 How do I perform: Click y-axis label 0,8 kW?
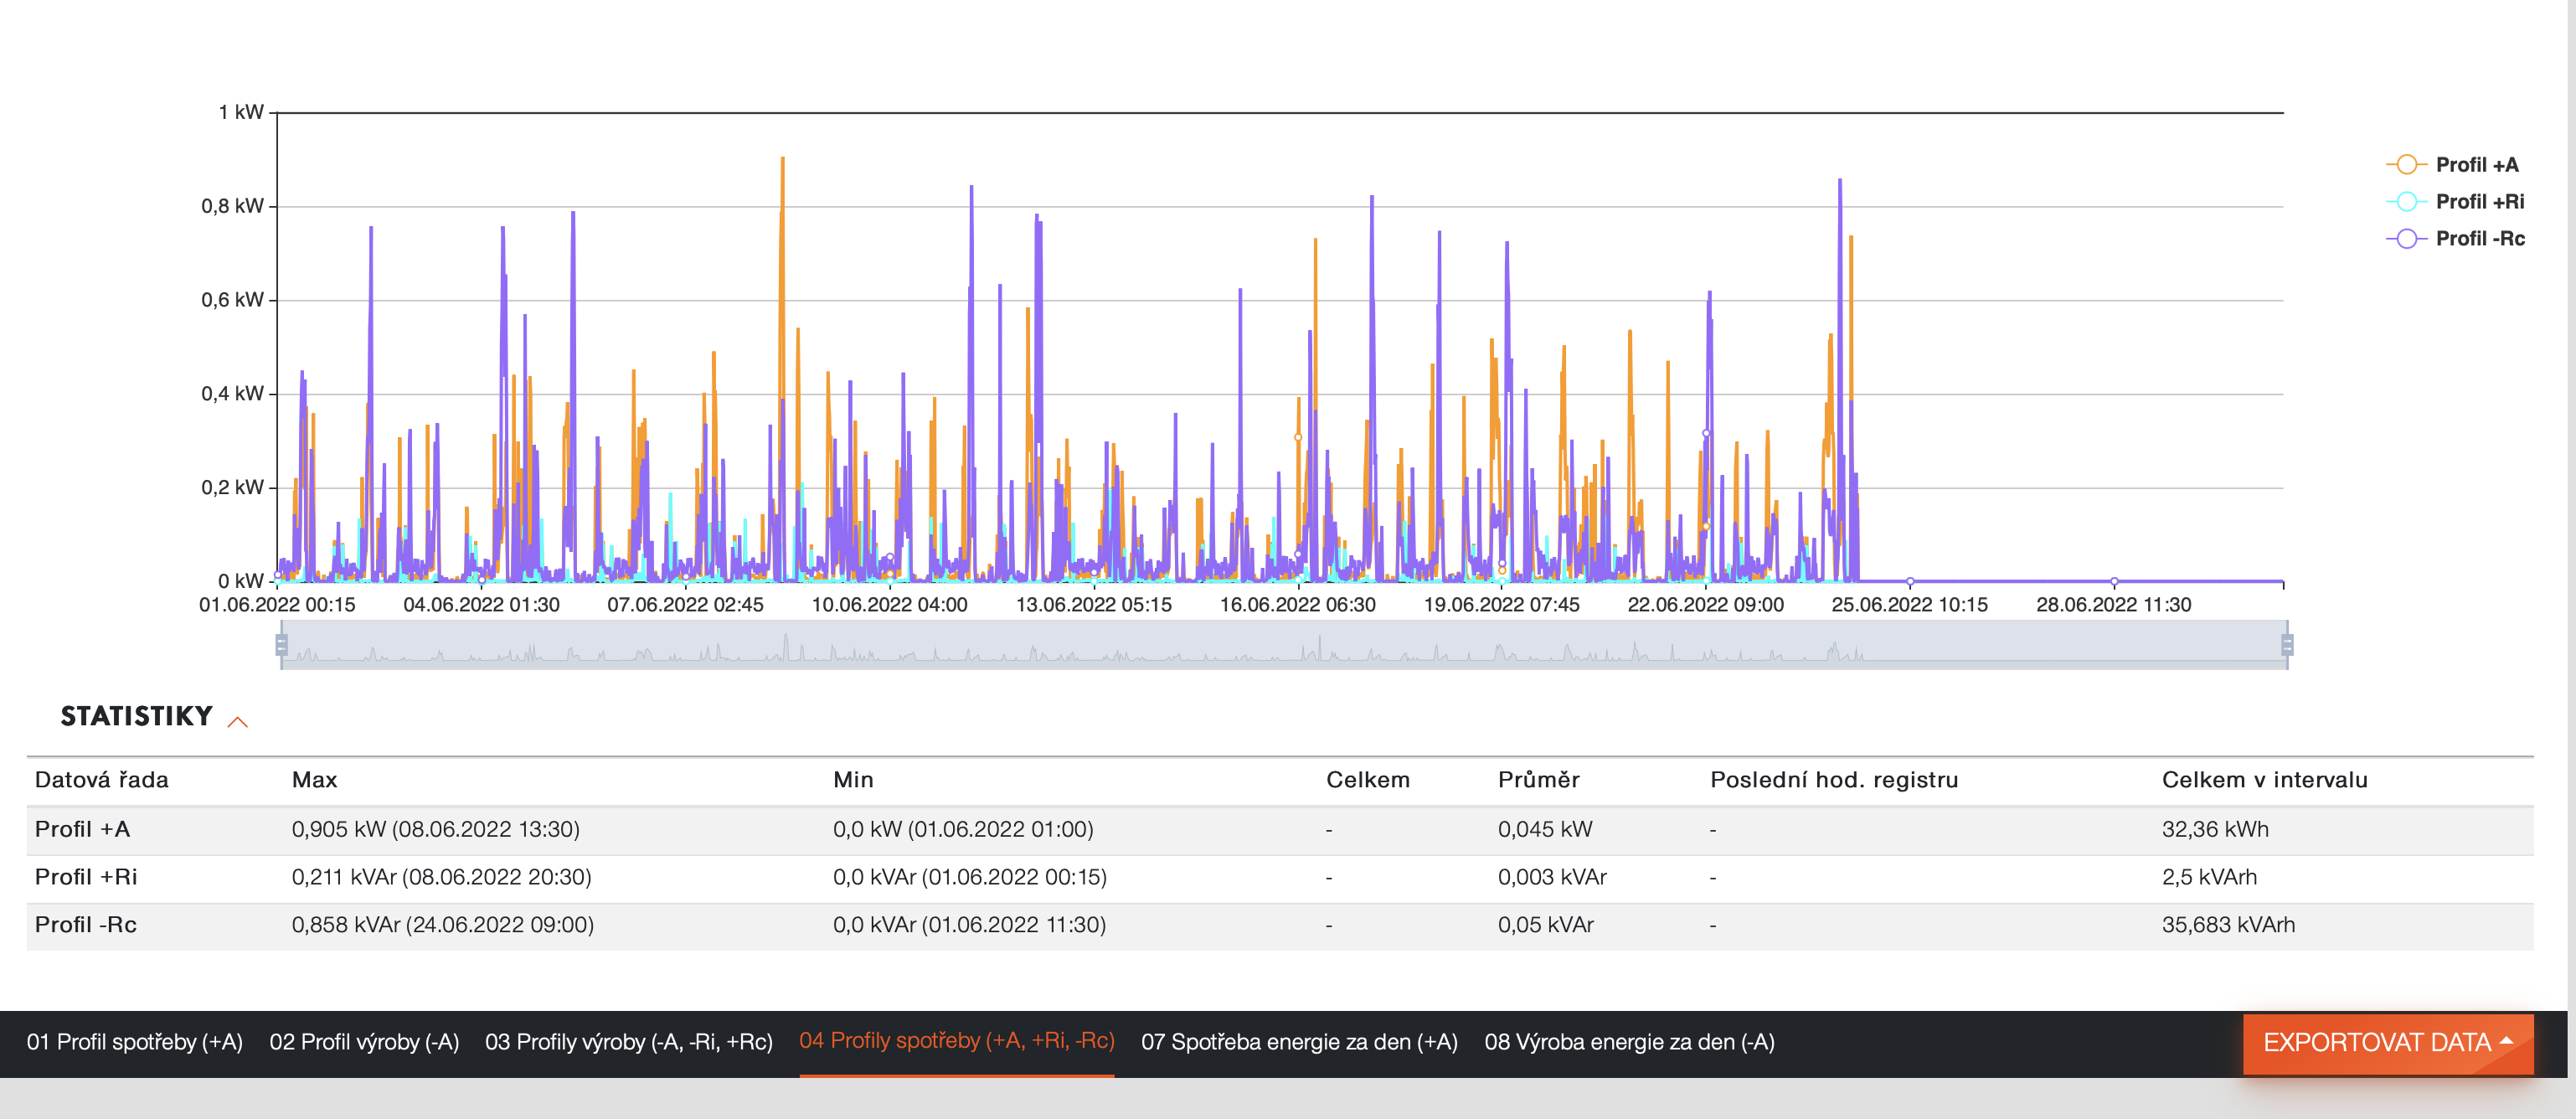tap(232, 206)
